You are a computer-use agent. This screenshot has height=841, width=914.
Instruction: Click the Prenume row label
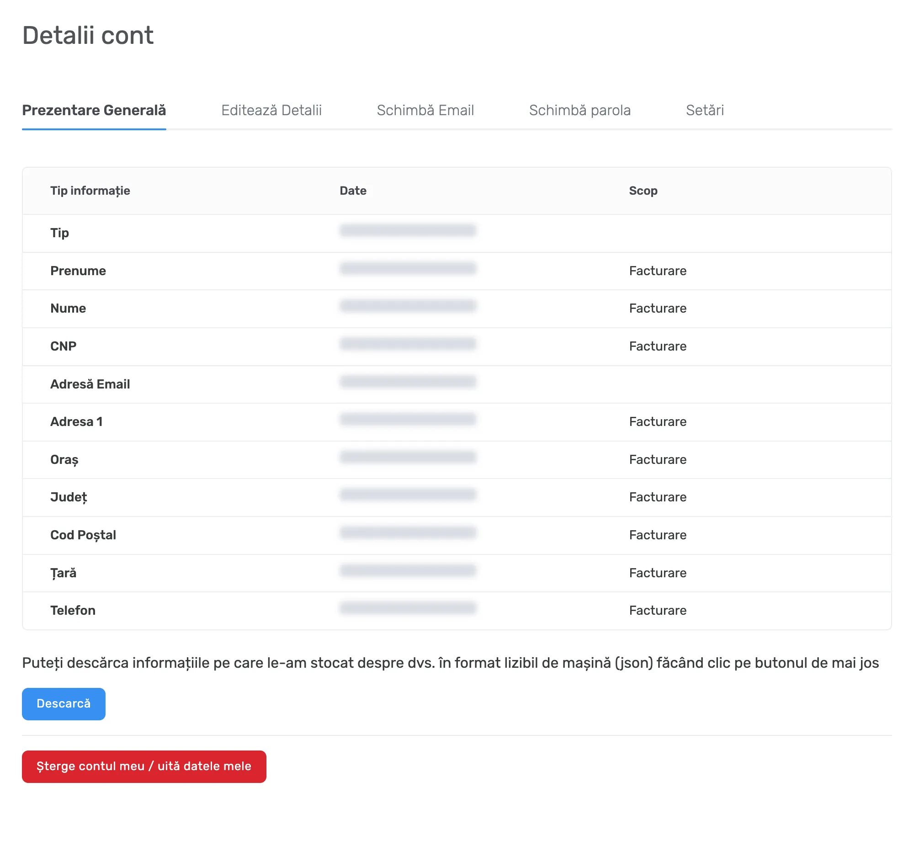pyautogui.click(x=78, y=271)
